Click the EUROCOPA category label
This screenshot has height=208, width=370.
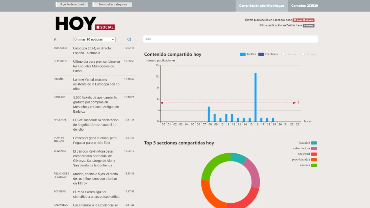point(60,48)
